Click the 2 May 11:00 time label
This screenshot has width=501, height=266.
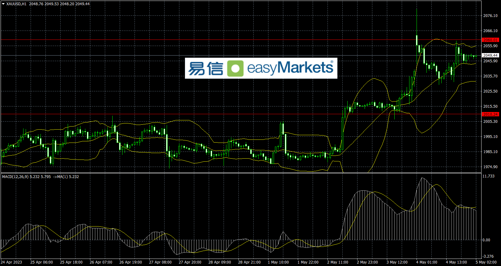point(338,262)
